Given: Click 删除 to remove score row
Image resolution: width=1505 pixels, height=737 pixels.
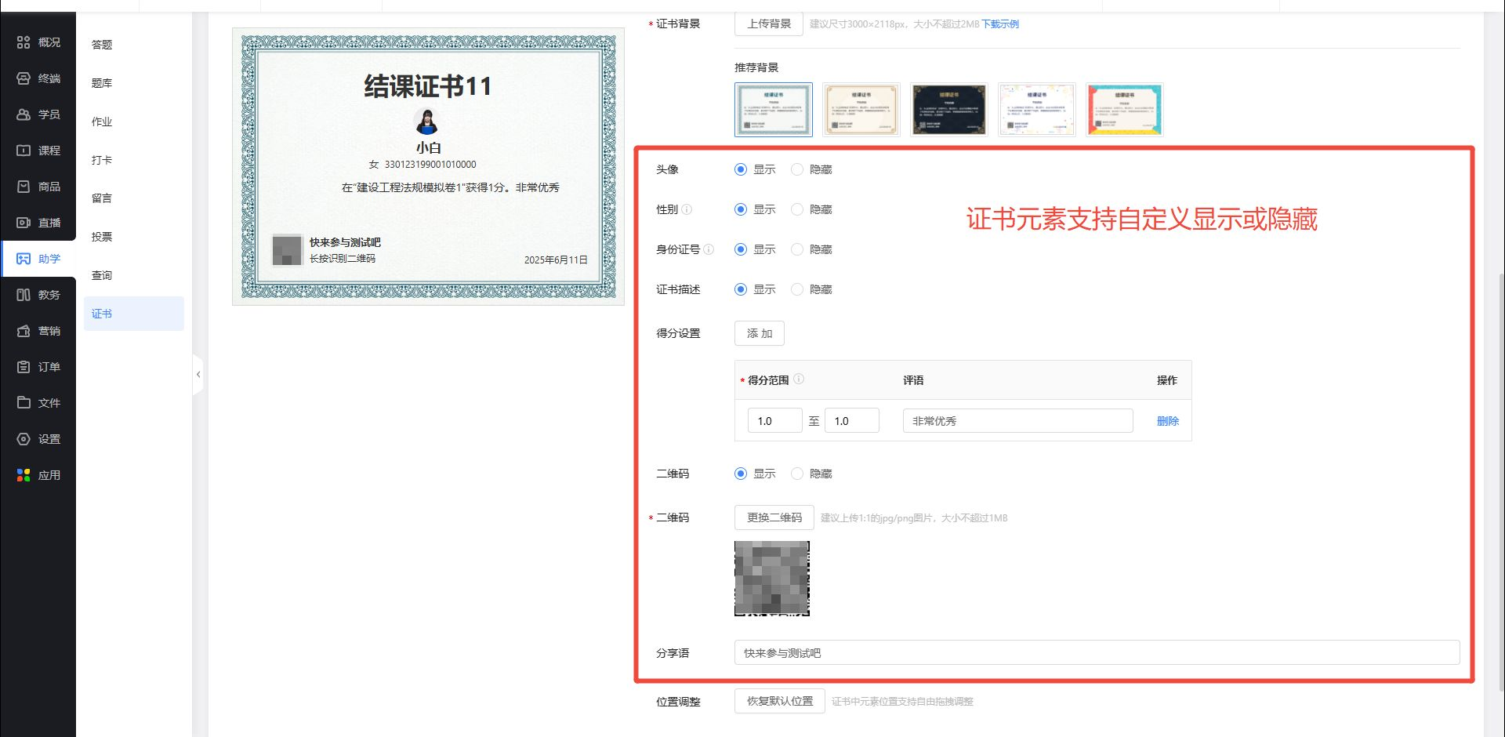Looking at the screenshot, I should (x=1167, y=421).
